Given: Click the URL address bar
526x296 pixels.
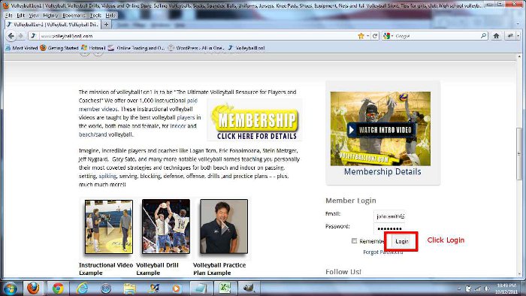Looking at the screenshot, I should pyautogui.click(x=198, y=36).
